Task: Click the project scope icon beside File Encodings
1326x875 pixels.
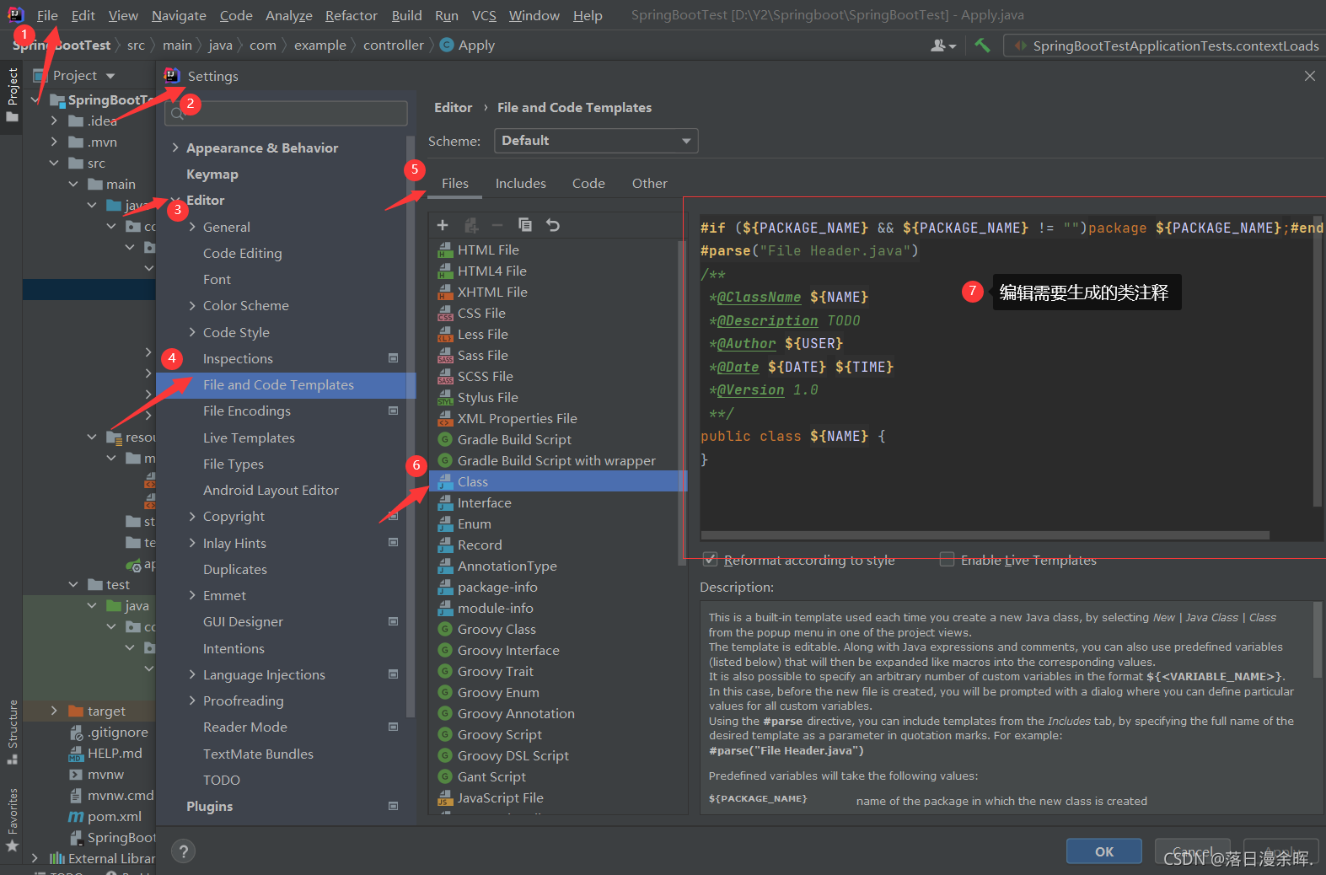Action: (393, 411)
